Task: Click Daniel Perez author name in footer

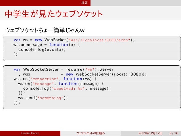Action: pyautogui.click(x=30, y=133)
